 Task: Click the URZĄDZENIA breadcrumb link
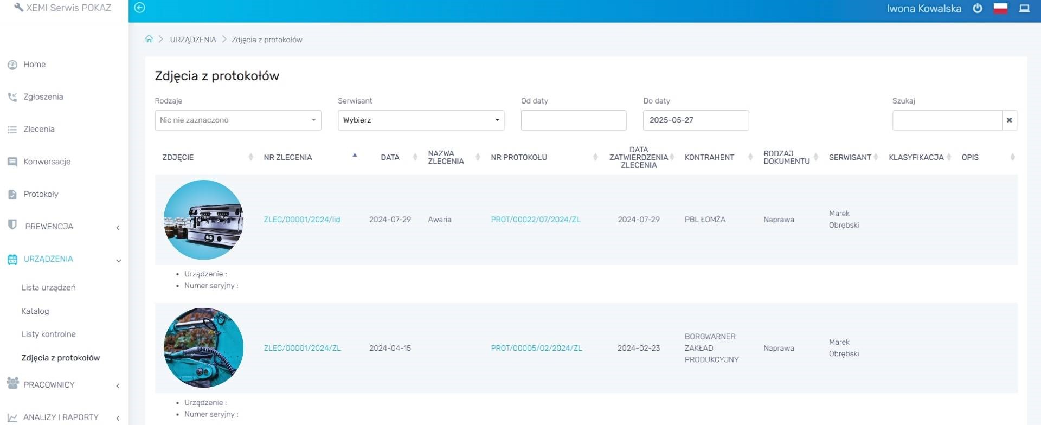click(x=193, y=40)
